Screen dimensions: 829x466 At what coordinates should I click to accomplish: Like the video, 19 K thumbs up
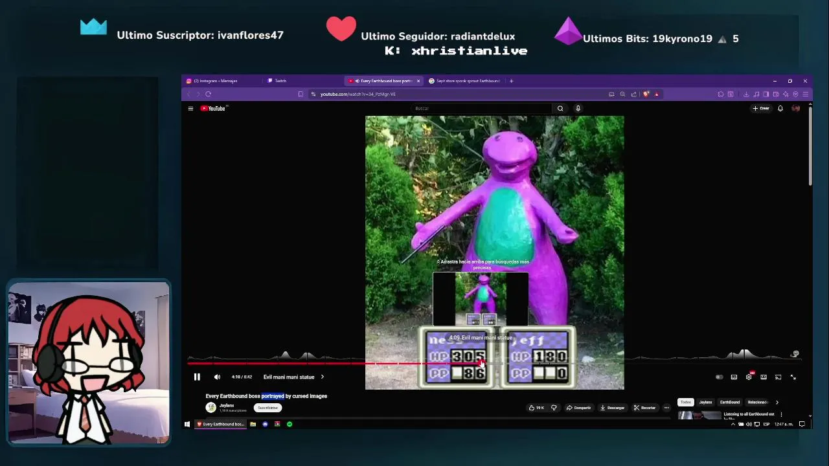coord(536,408)
